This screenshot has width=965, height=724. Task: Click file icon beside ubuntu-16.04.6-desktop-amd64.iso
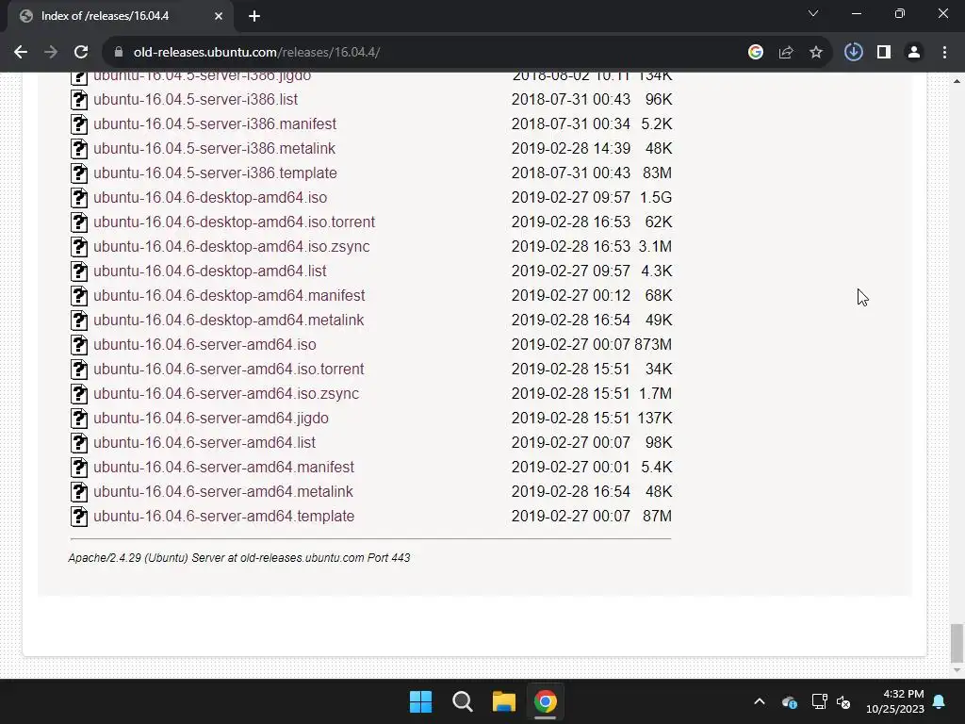[x=79, y=198]
